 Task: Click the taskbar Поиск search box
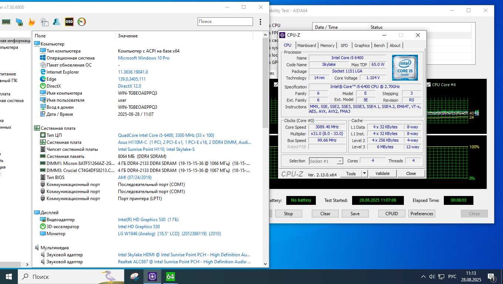71,277
